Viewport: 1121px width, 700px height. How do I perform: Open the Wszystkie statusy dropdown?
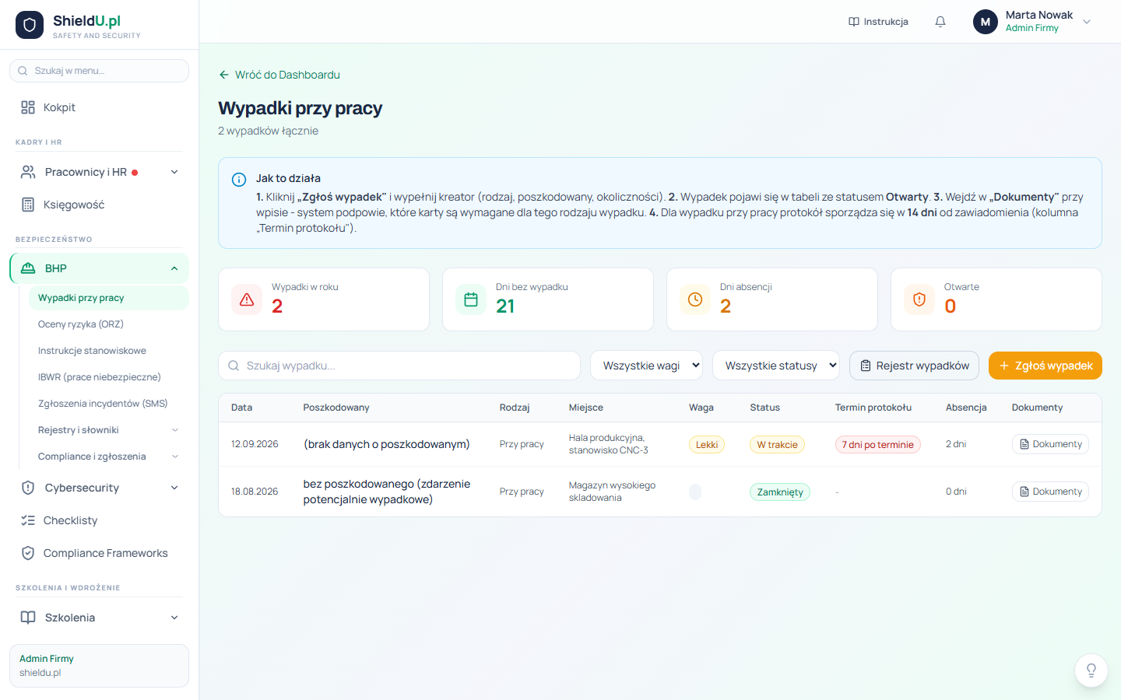776,366
